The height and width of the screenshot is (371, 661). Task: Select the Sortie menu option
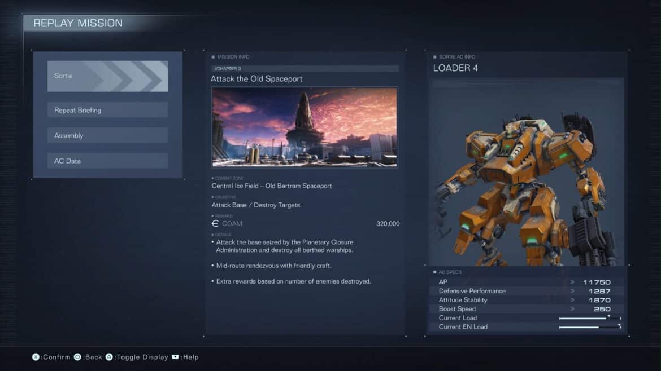pyautogui.click(x=107, y=76)
